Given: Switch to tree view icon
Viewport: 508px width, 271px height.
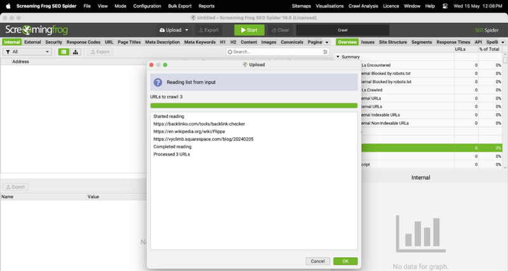Looking at the screenshot, I should pyautogui.click(x=76, y=52).
